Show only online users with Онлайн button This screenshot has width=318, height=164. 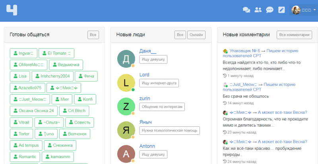(196, 35)
